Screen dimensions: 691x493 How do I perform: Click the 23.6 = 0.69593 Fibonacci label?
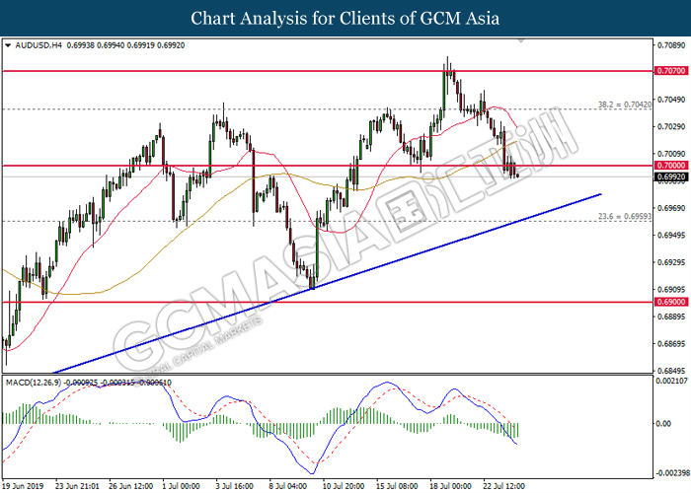[x=625, y=217]
